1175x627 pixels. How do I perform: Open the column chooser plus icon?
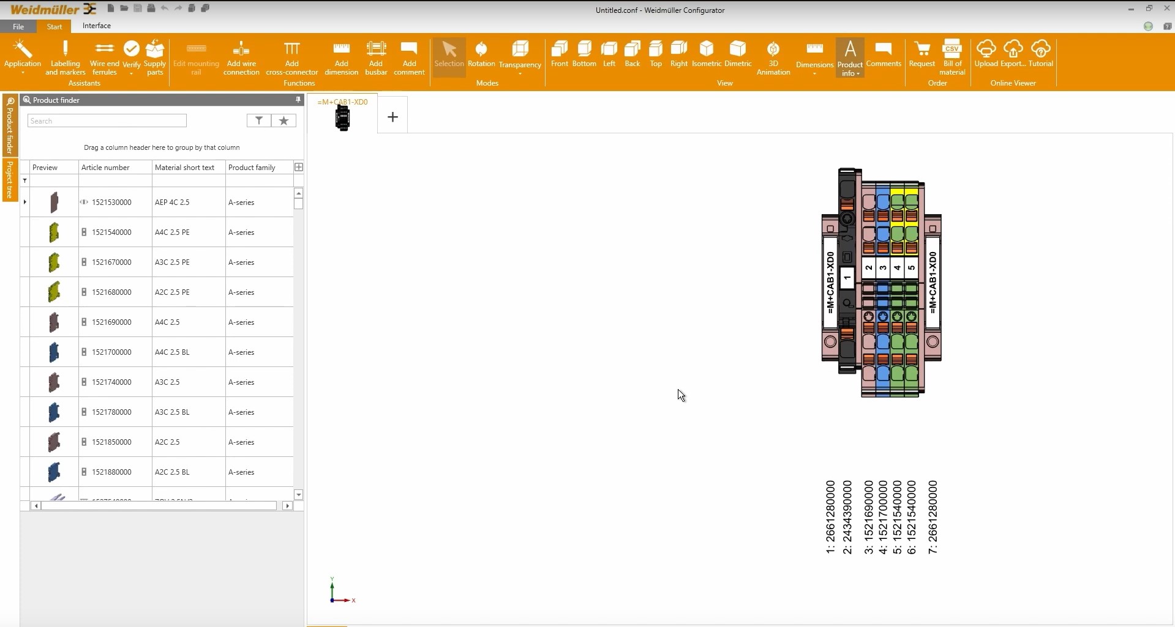tap(299, 167)
